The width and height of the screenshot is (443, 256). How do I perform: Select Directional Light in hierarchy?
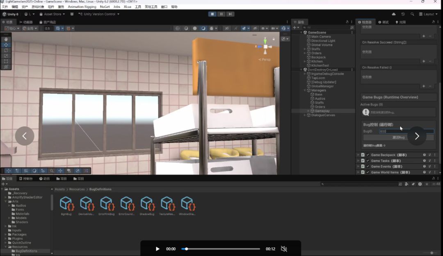(323, 41)
